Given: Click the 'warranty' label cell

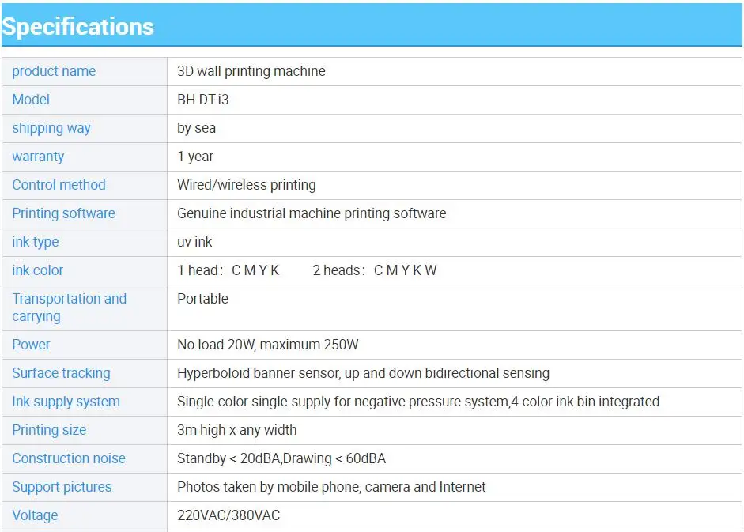Looking at the screenshot, I should coord(38,157).
